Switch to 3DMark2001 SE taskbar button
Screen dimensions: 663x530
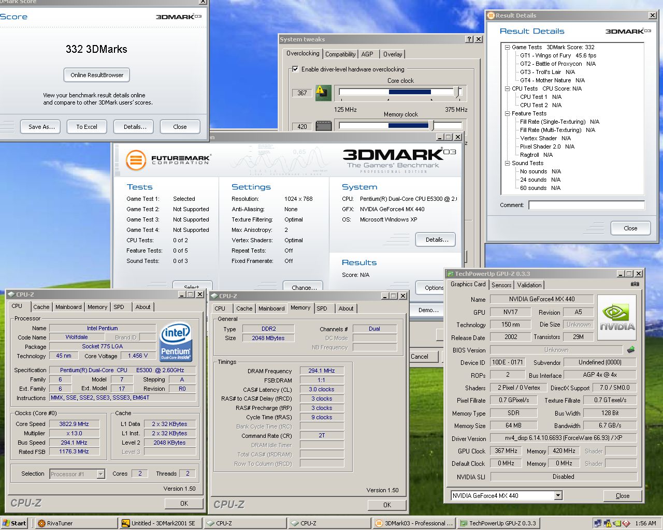click(161, 523)
